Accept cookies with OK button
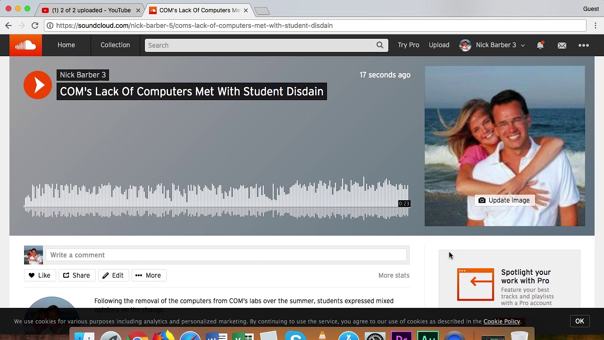604x340 pixels. tap(579, 321)
